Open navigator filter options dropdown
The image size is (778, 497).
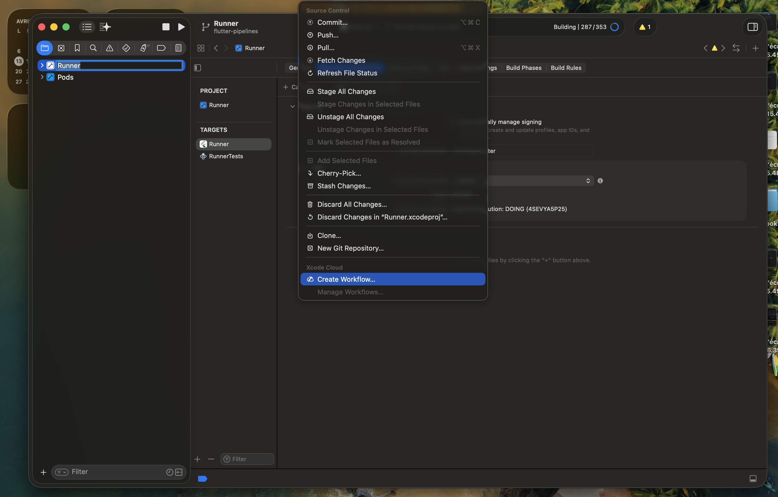(x=61, y=472)
